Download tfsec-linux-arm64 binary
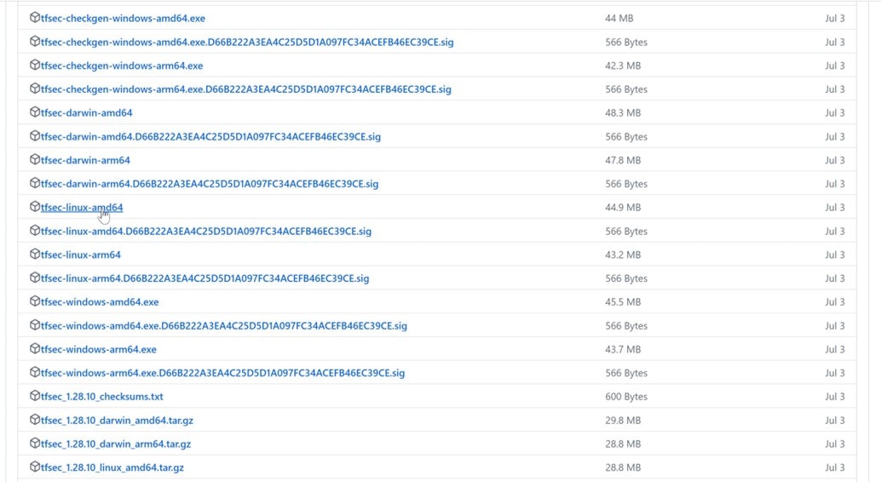This screenshot has width=881, height=482. pos(81,255)
